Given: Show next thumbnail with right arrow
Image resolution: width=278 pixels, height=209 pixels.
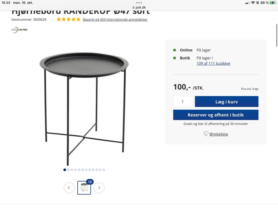Looking at the screenshot, I should click(99, 188).
